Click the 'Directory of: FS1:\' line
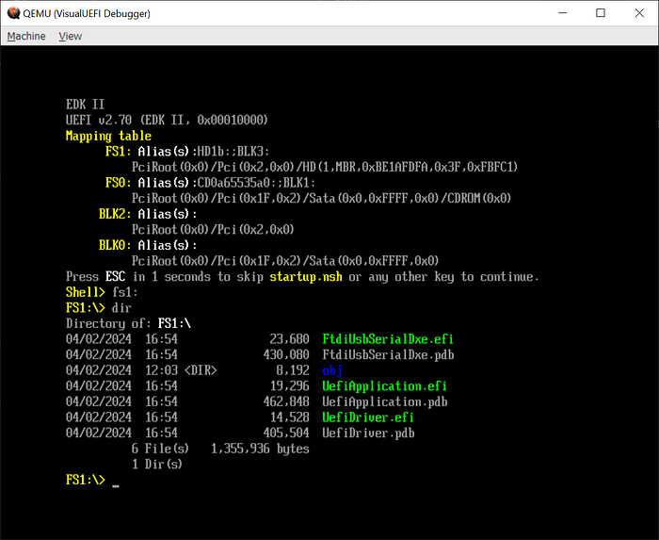The width and height of the screenshot is (659, 540). click(x=128, y=323)
